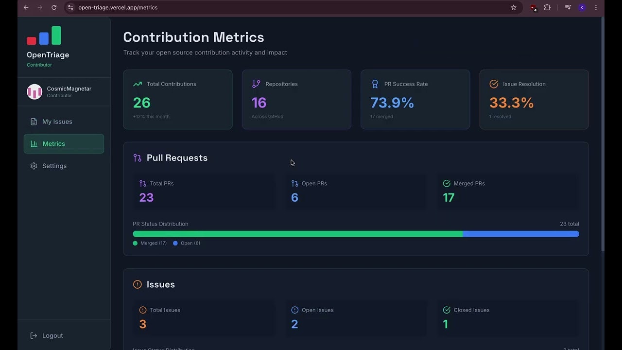Screen dimensions: 622x350
Task: Click the Total PRs pull request icon
Action: point(143,183)
